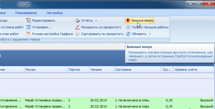Click the red arrow Важные вверх icon
The width and height of the screenshot is (215, 109).
coord(128,20)
